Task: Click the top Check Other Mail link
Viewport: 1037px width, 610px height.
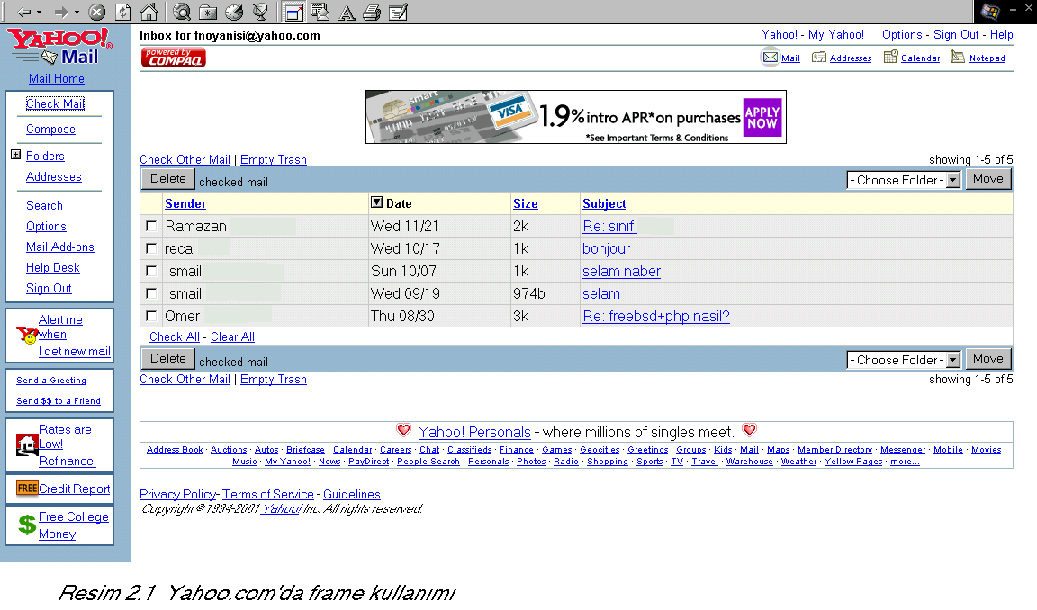Action: [x=185, y=159]
